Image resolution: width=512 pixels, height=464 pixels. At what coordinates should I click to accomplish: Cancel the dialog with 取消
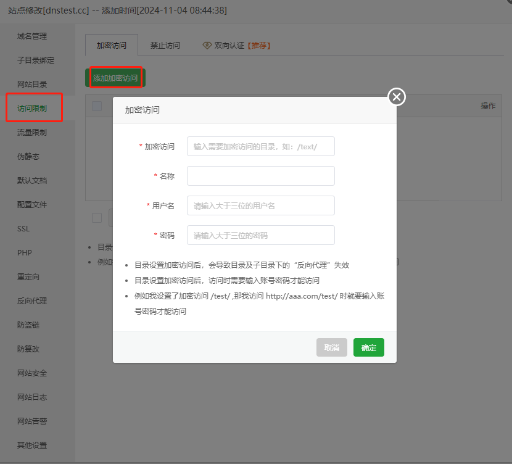pyautogui.click(x=332, y=347)
